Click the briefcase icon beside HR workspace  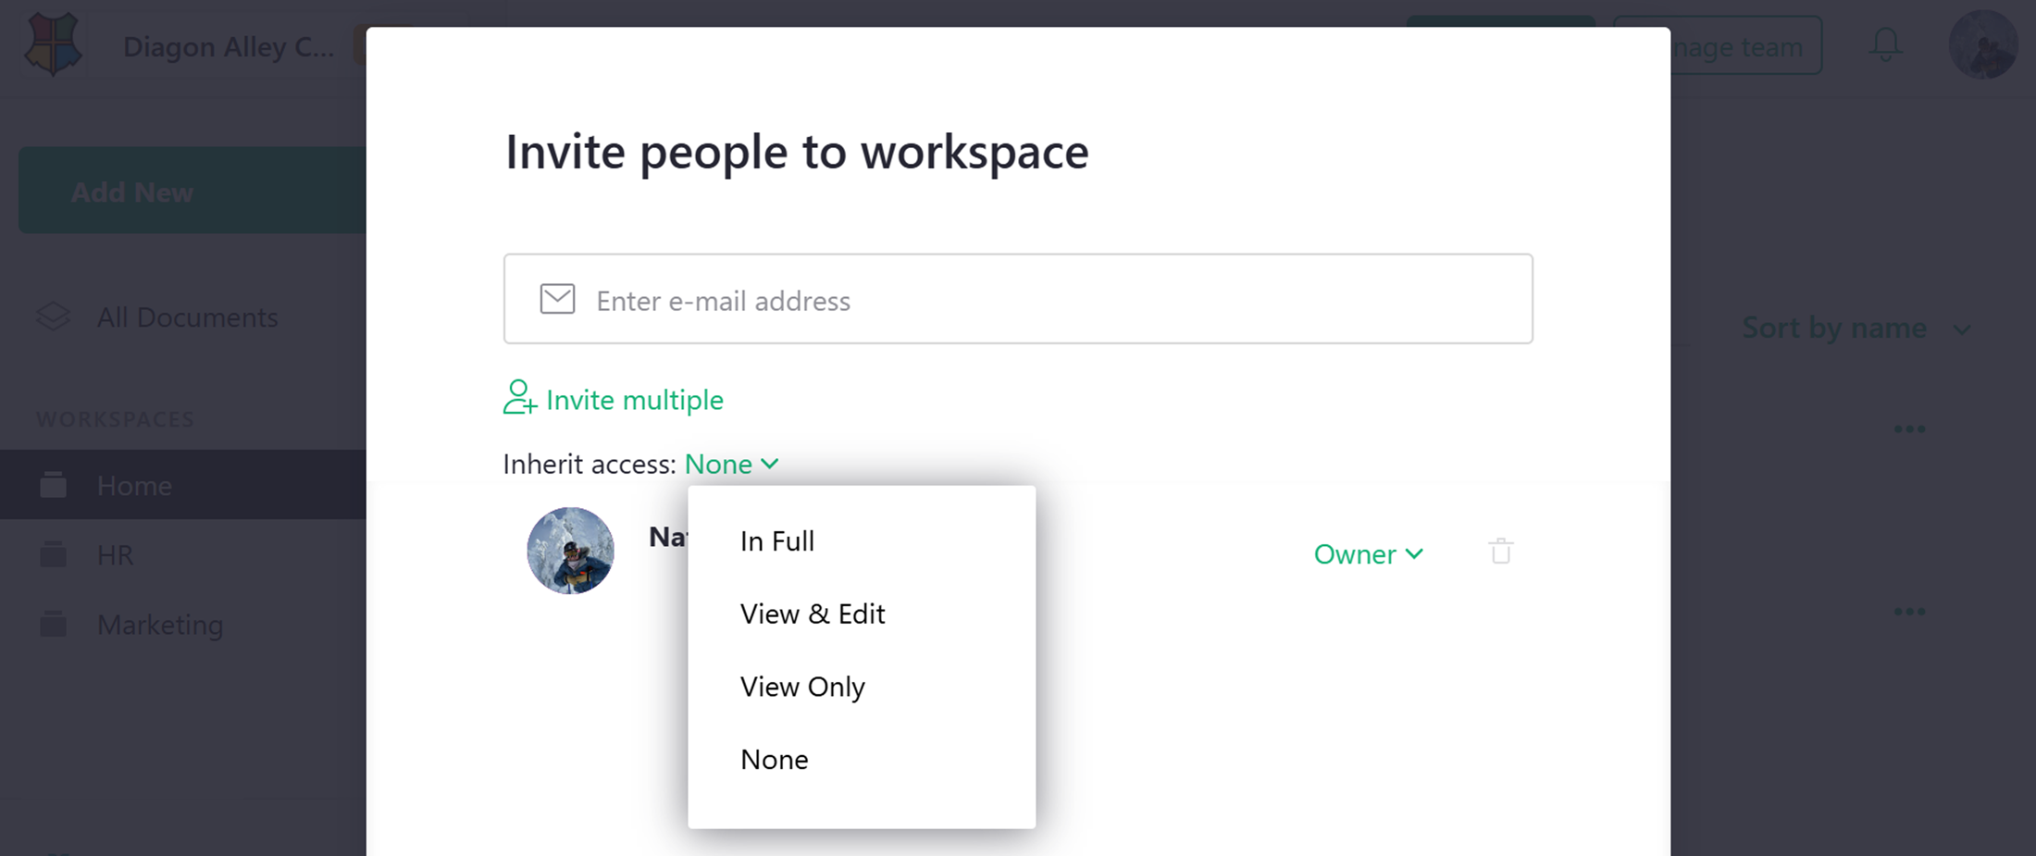pos(53,553)
